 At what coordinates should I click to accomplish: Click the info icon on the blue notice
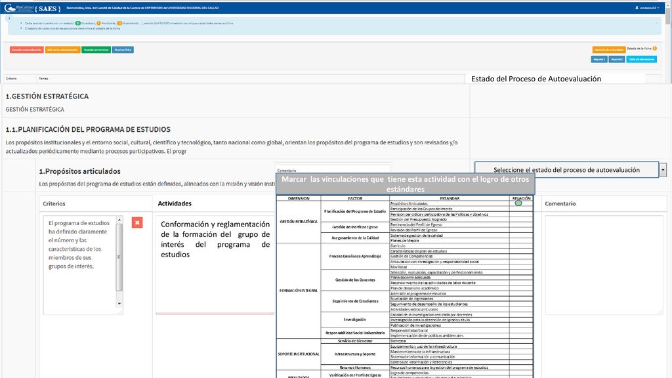coord(9,18)
